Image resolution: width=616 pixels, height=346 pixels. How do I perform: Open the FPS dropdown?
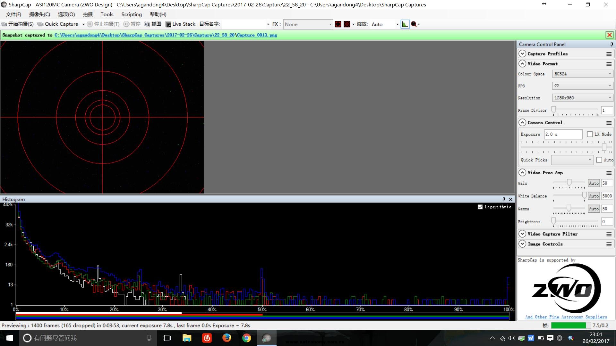point(583,86)
